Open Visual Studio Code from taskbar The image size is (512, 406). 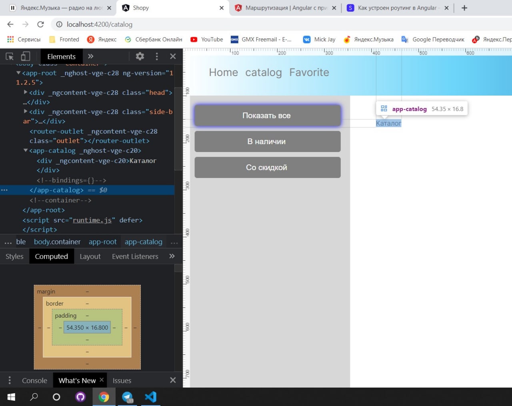[x=150, y=397]
